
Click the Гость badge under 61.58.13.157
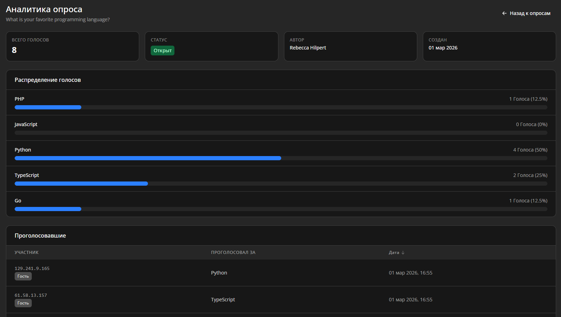click(23, 303)
